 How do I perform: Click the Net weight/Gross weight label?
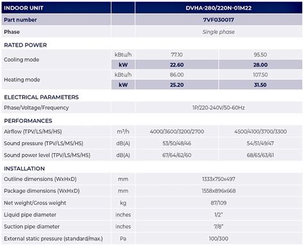pos(35,203)
